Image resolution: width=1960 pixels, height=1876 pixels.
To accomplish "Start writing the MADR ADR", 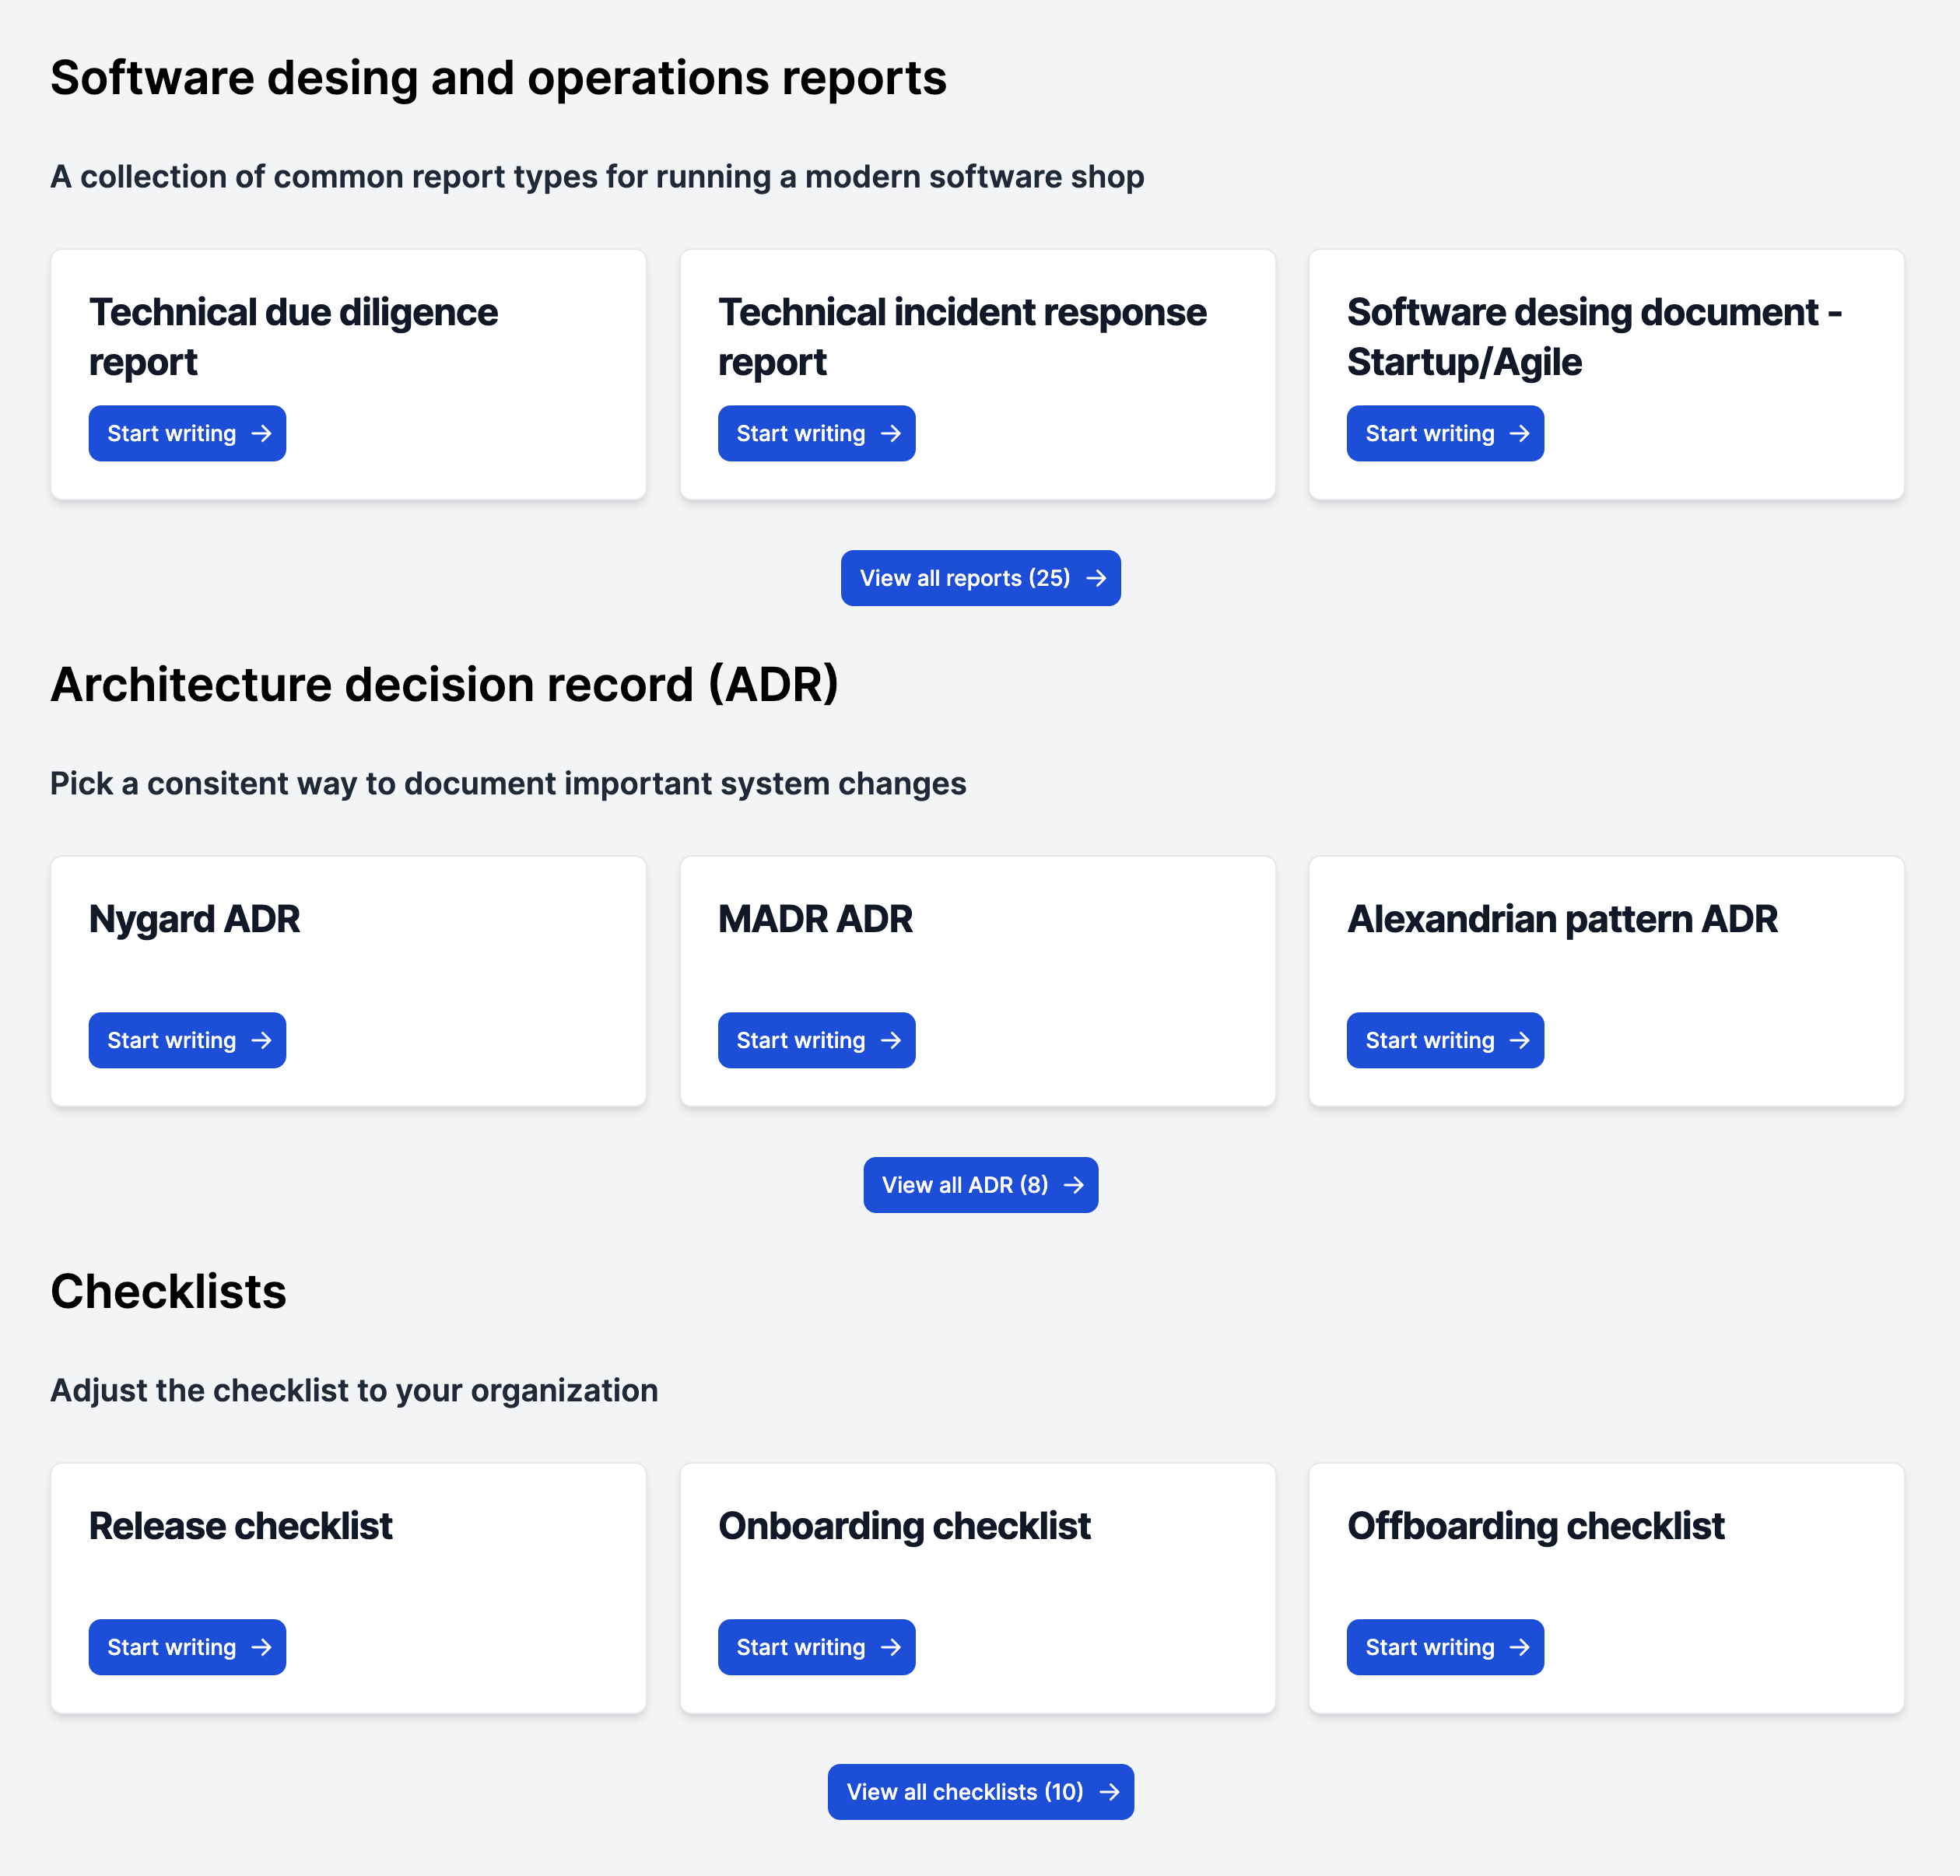I will click(x=816, y=1040).
